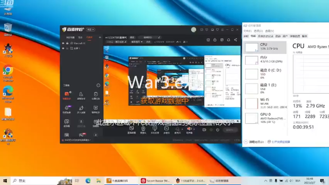
Task: Switch to the 进程 tab in Task Manager
Action: [x=246, y=36]
